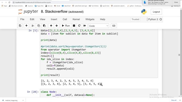Image resolution: width=182 pixels, height=102 pixels.
Task: Click the print(result) line
Action: point(50,75)
